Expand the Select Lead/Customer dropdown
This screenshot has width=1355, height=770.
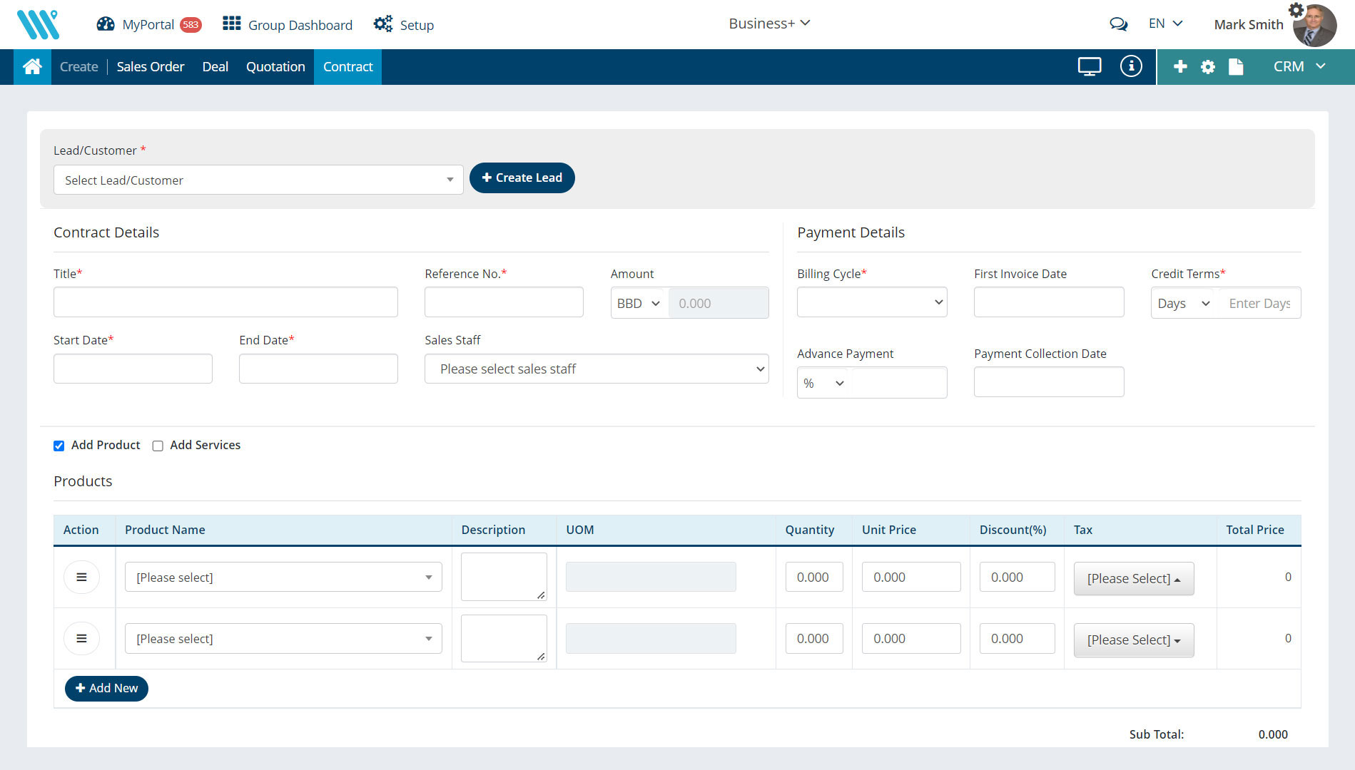(258, 180)
